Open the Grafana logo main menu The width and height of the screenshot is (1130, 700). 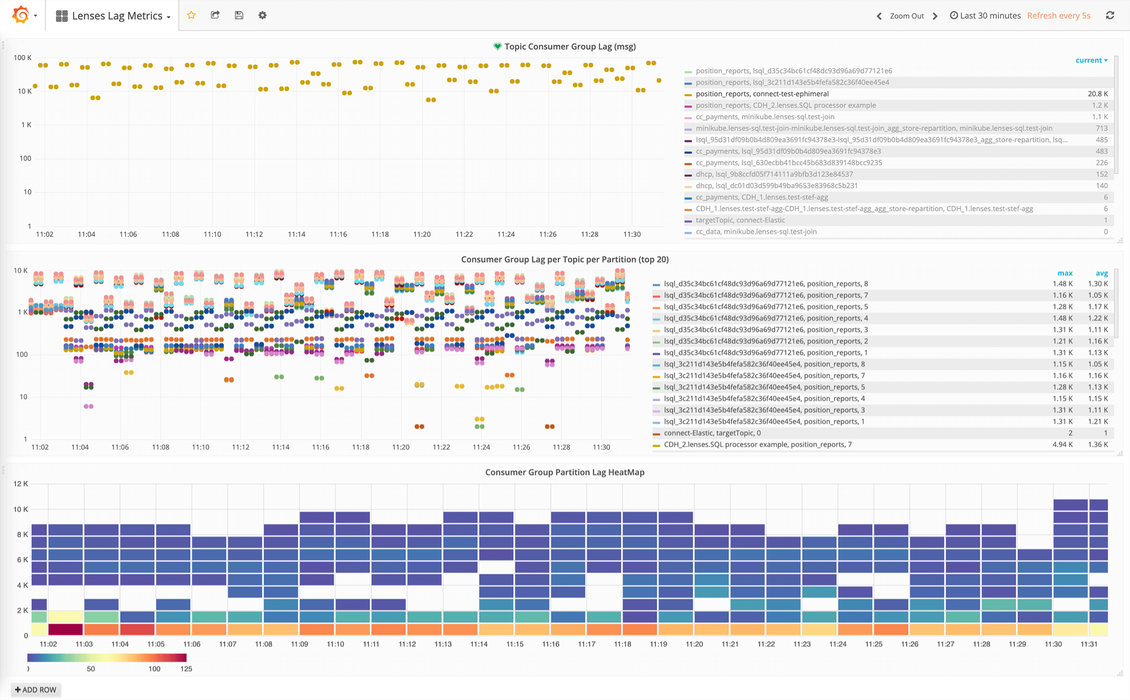coord(25,15)
